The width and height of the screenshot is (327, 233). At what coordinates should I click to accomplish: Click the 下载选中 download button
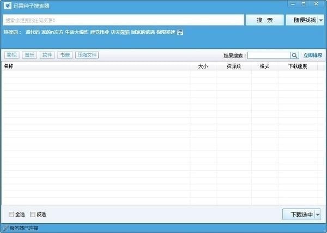(299, 214)
